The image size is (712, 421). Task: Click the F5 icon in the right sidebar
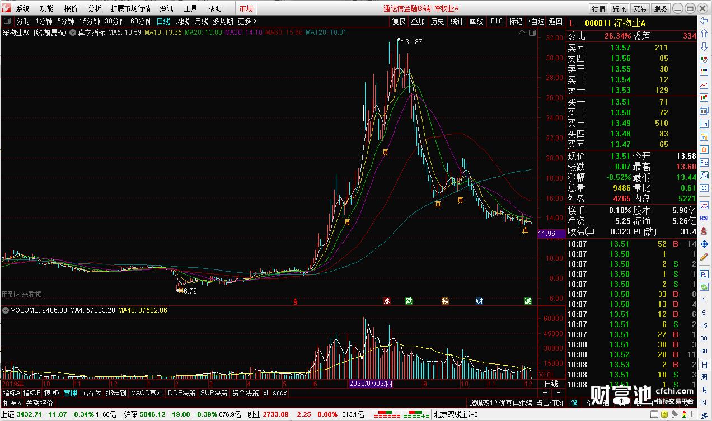click(x=704, y=274)
